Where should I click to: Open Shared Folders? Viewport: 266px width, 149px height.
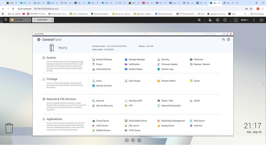pos(166,81)
